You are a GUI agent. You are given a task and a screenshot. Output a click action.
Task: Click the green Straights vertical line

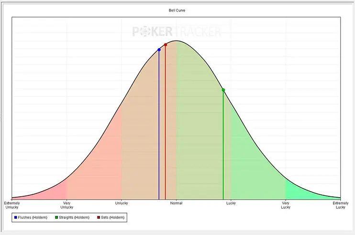pyautogui.click(x=223, y=146)
